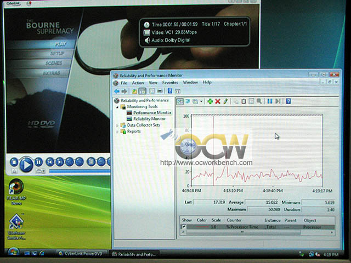This screenshot has height=263, width=351.
Task: Click the PowerDVD Stop button
Action: point(14,162)
